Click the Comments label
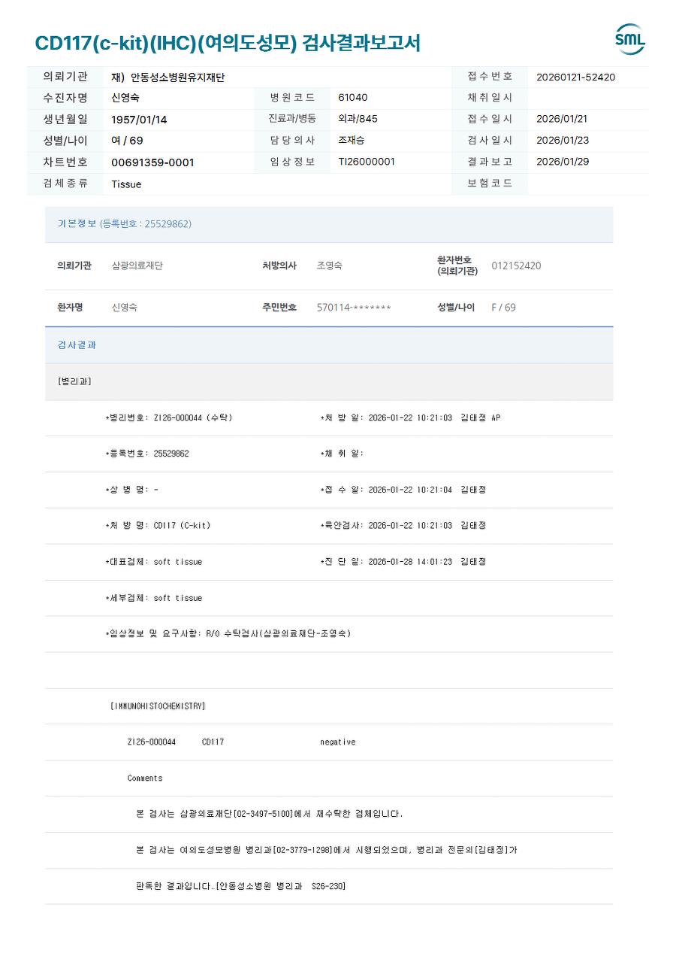The height and width of the screenshot is (956, 676). 145,778
